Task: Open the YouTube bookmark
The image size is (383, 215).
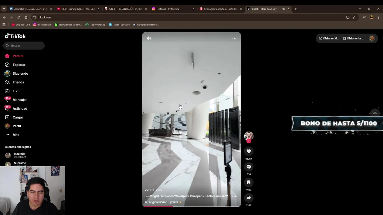Action: [x=21, y=25]
